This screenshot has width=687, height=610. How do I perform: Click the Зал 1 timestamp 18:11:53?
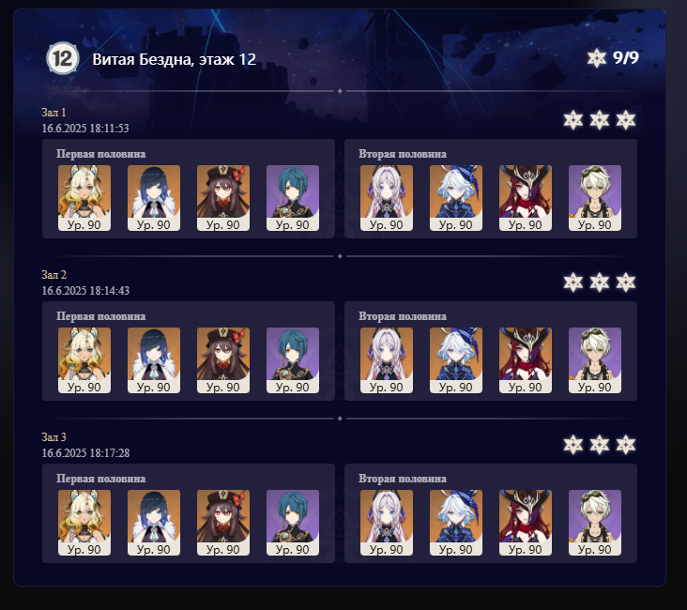click(x=85, y=129)
